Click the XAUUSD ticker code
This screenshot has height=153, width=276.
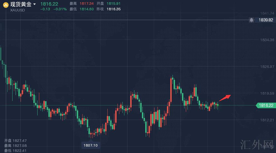(18, 10)
